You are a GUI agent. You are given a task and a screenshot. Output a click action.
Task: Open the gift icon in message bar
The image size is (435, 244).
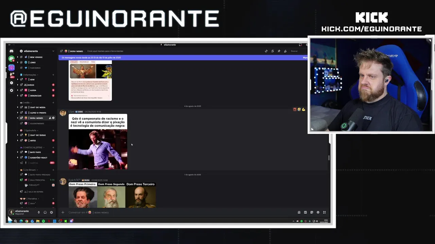(x=299, y=212)
